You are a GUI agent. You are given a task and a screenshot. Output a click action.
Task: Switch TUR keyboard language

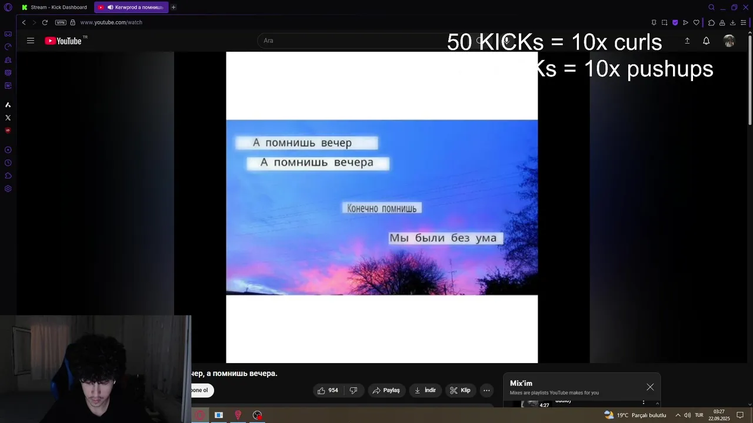(x=699, y=415)
